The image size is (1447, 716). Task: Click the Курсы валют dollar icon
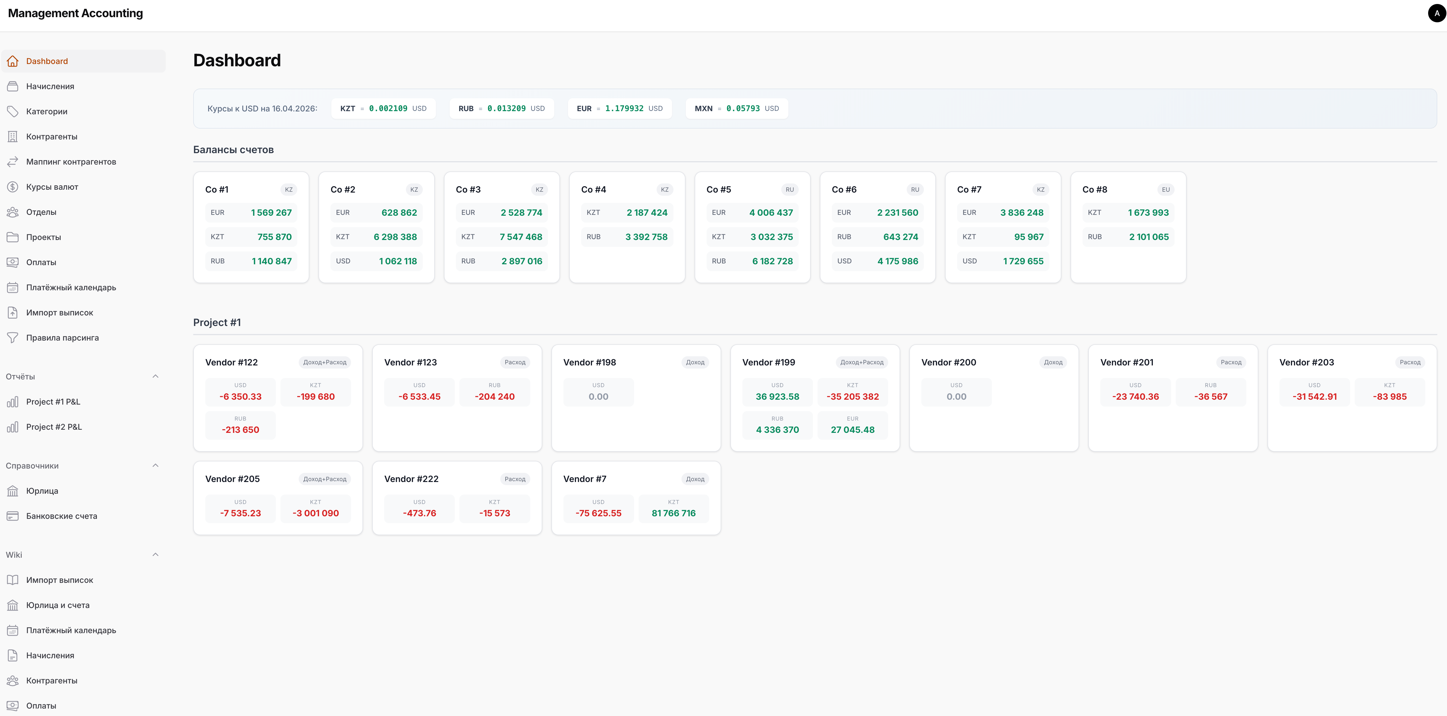12,187
